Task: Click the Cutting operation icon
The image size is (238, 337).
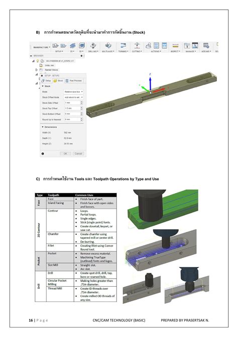Action: 137,46
